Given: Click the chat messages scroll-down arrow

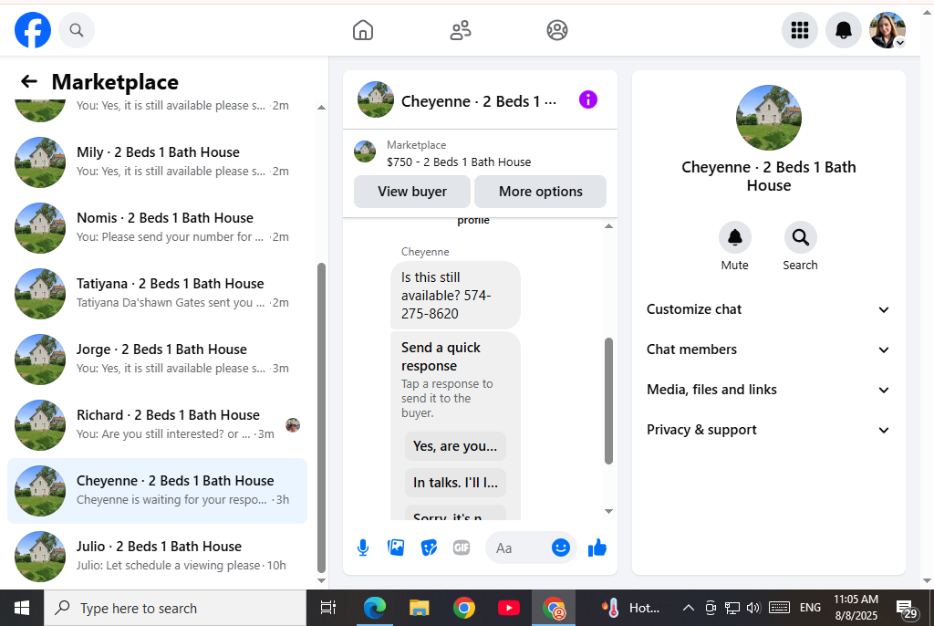Looking at the screenshot, I should [608, 511].
